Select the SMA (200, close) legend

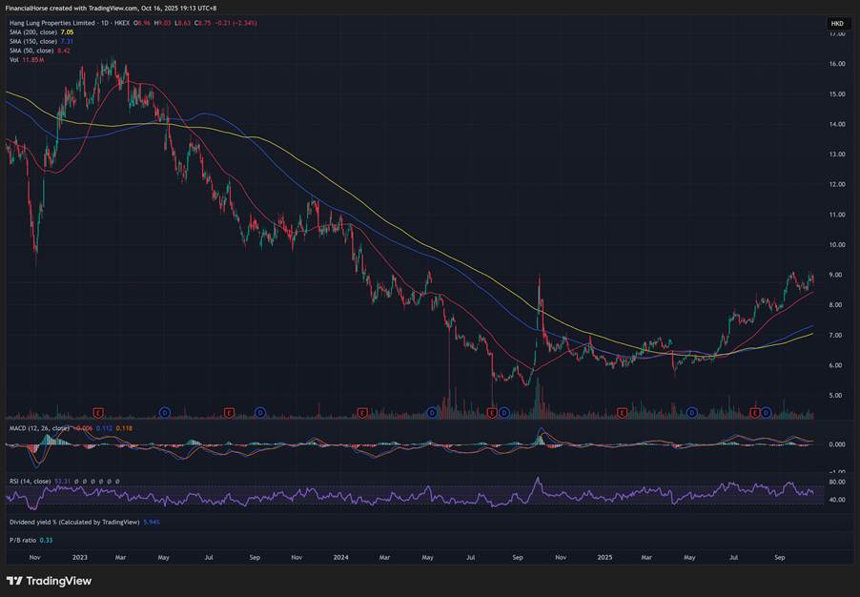point(33,31)
